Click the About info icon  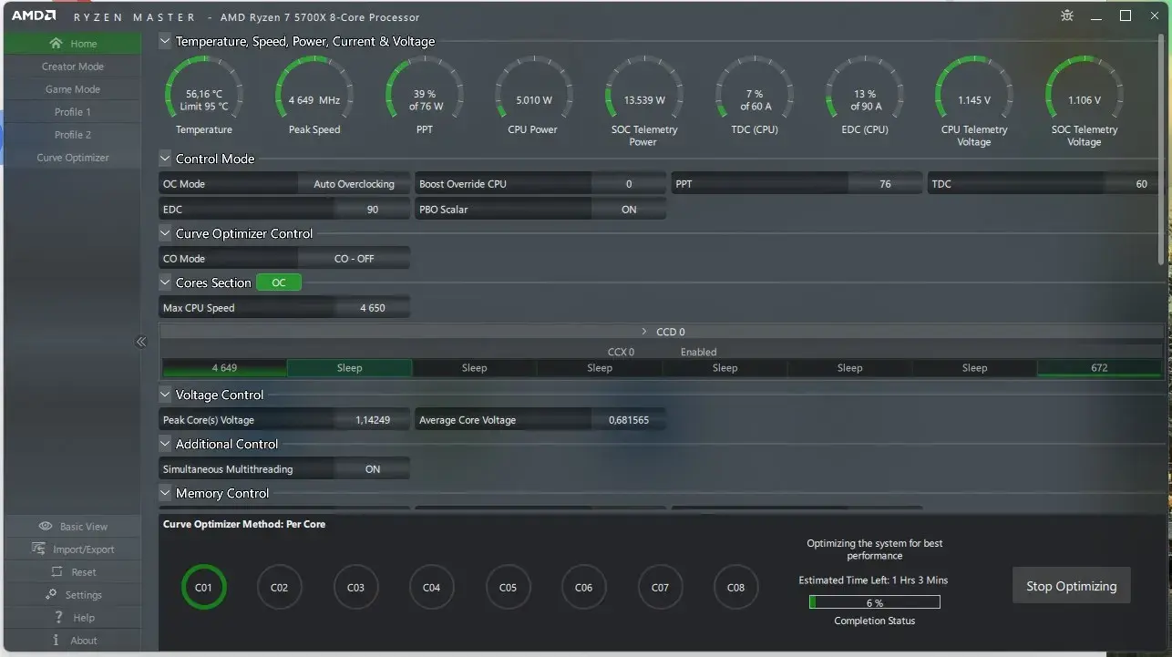point(57,641)
